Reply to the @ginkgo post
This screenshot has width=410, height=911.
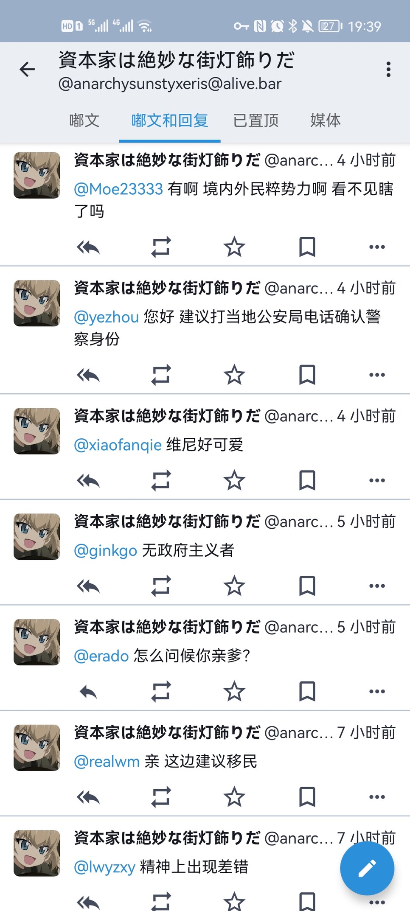click(x=88, y=586)
